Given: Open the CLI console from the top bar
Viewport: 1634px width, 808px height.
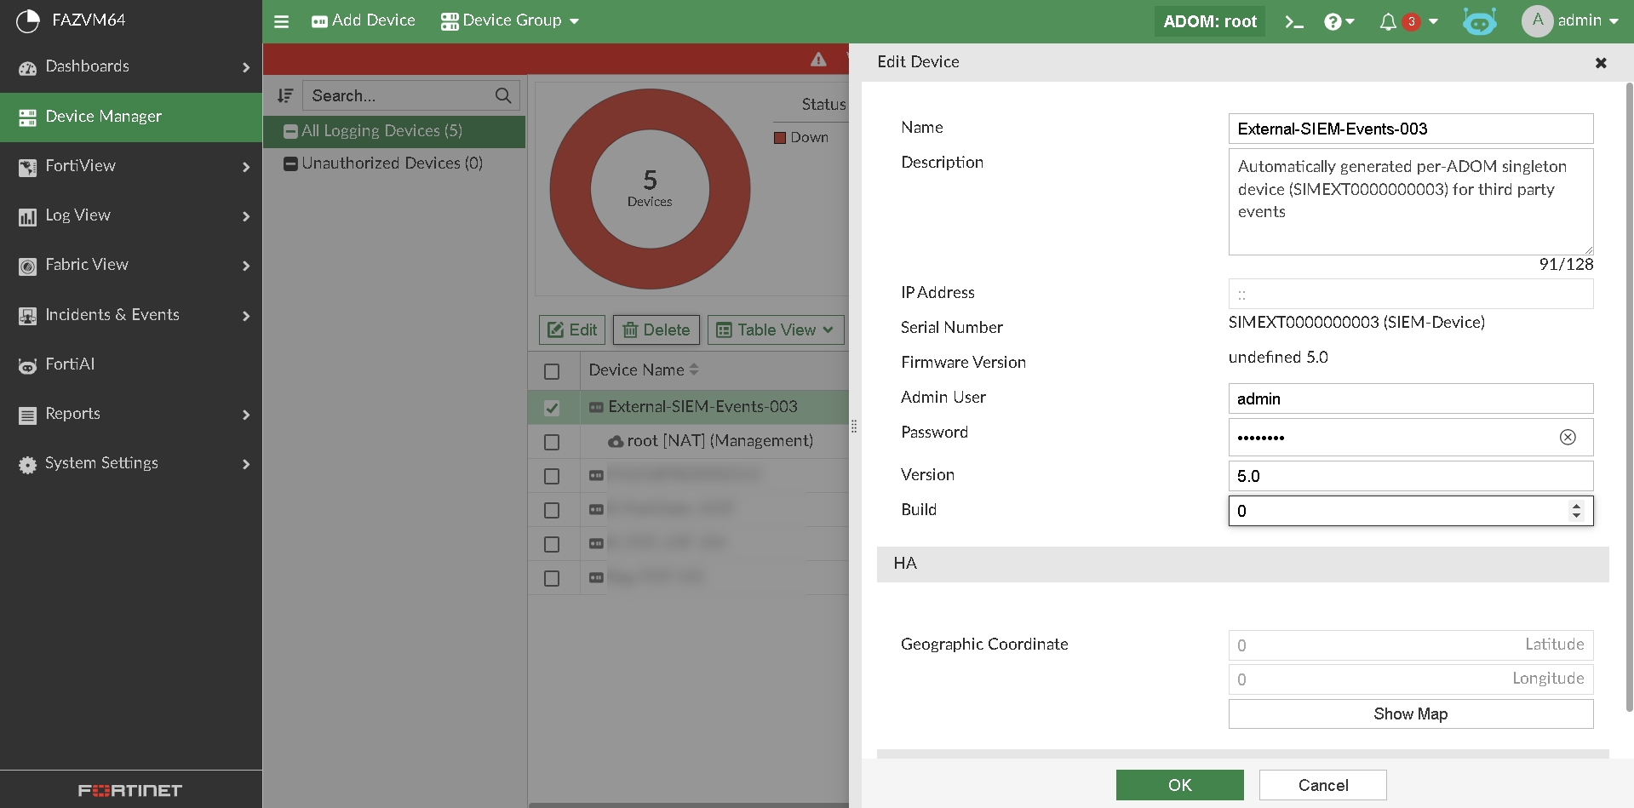Looking at the screenshot, I should click(x=1293, y=20).
